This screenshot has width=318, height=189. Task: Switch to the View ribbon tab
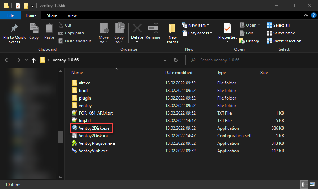(72, 15)
